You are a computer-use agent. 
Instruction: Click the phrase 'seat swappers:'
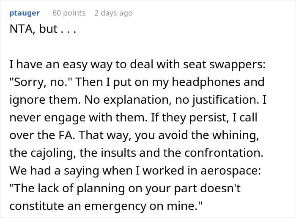(224, 65)
